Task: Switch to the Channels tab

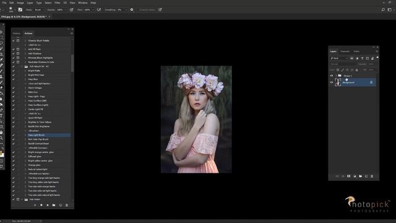Action: pos(345,51)
